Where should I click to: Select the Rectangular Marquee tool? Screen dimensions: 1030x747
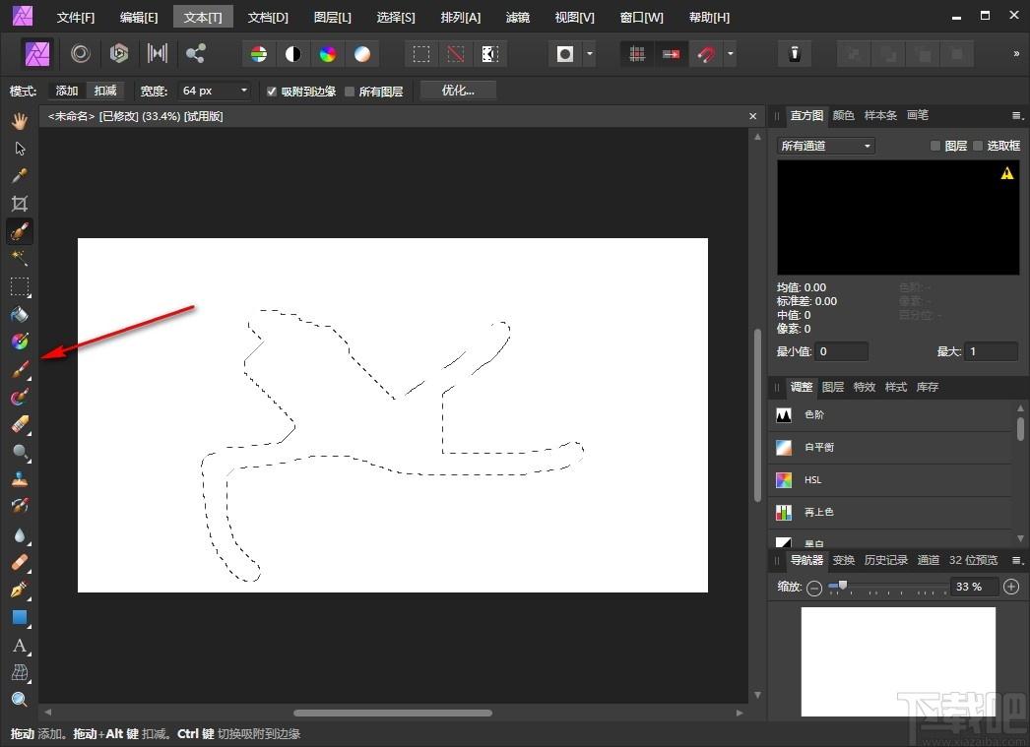(x=20, y=286)
